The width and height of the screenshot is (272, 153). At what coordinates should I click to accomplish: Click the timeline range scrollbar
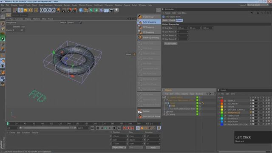(48, 128)
